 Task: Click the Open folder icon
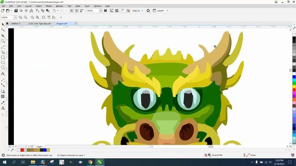click(x=8, y=11)
